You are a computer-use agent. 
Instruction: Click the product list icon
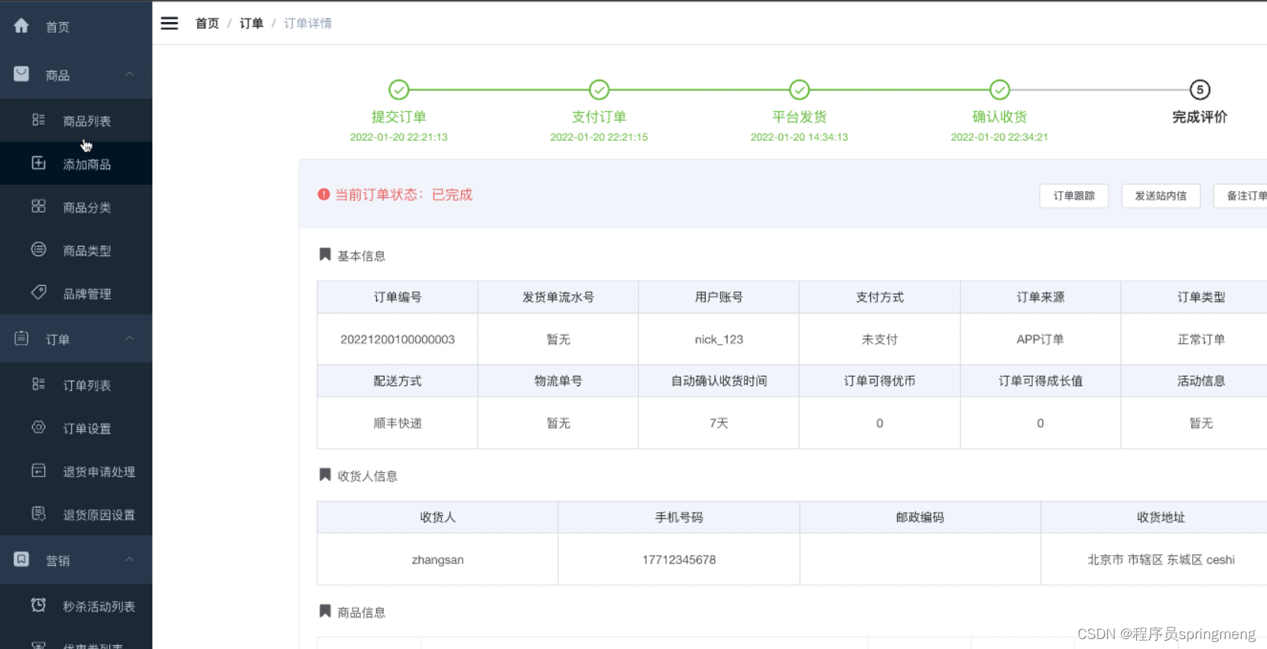(x=38, y=120)
